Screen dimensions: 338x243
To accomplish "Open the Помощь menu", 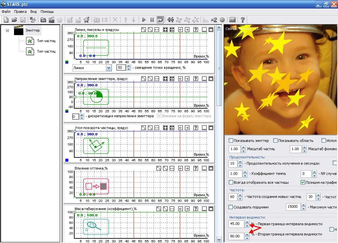I will coord(47,12).
